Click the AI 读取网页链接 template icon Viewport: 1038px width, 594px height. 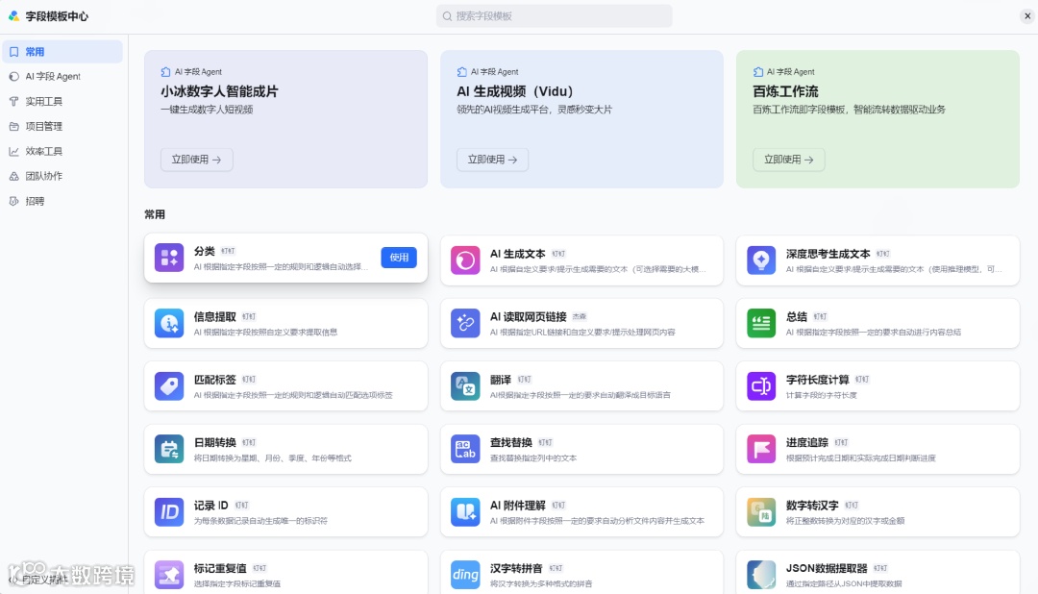tap(465, 323)
